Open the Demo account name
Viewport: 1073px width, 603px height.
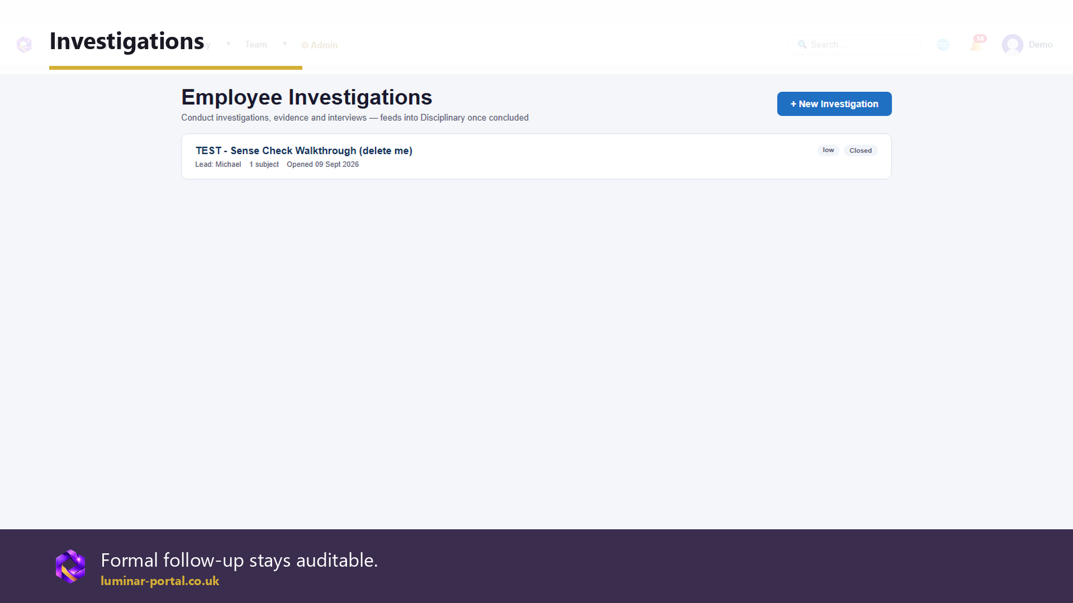pyautogui.click(x=1041, y=45)
